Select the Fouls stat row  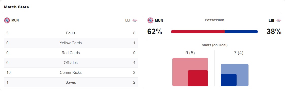point(71,33)
